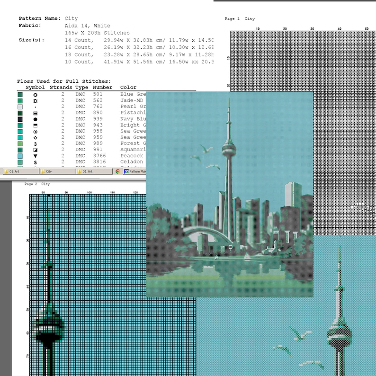Open the 01_Art taskbar button beside Chrome icon
376x376 pixels.
(x=94, y=171)
